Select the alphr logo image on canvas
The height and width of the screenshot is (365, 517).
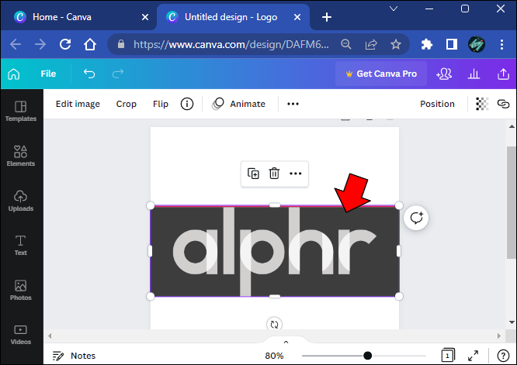(275, 251)
